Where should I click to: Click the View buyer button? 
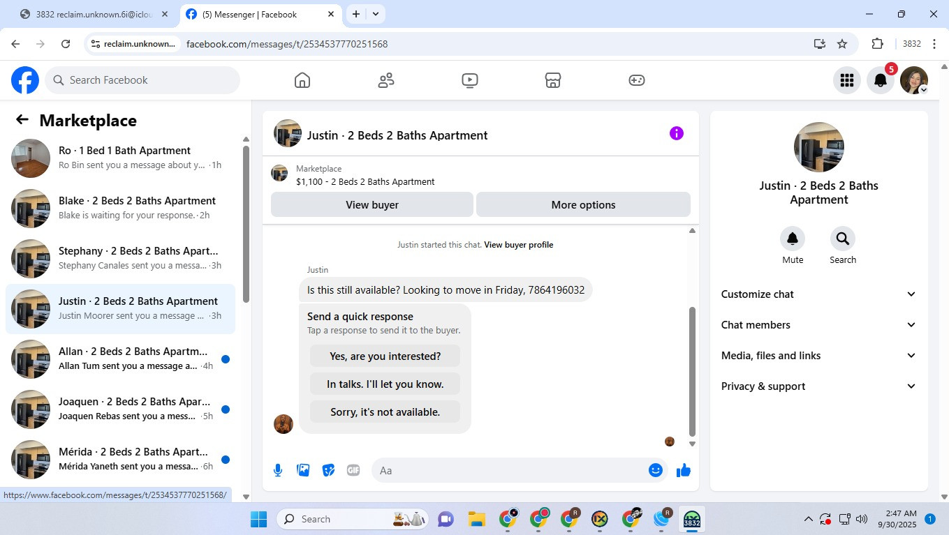372,204
